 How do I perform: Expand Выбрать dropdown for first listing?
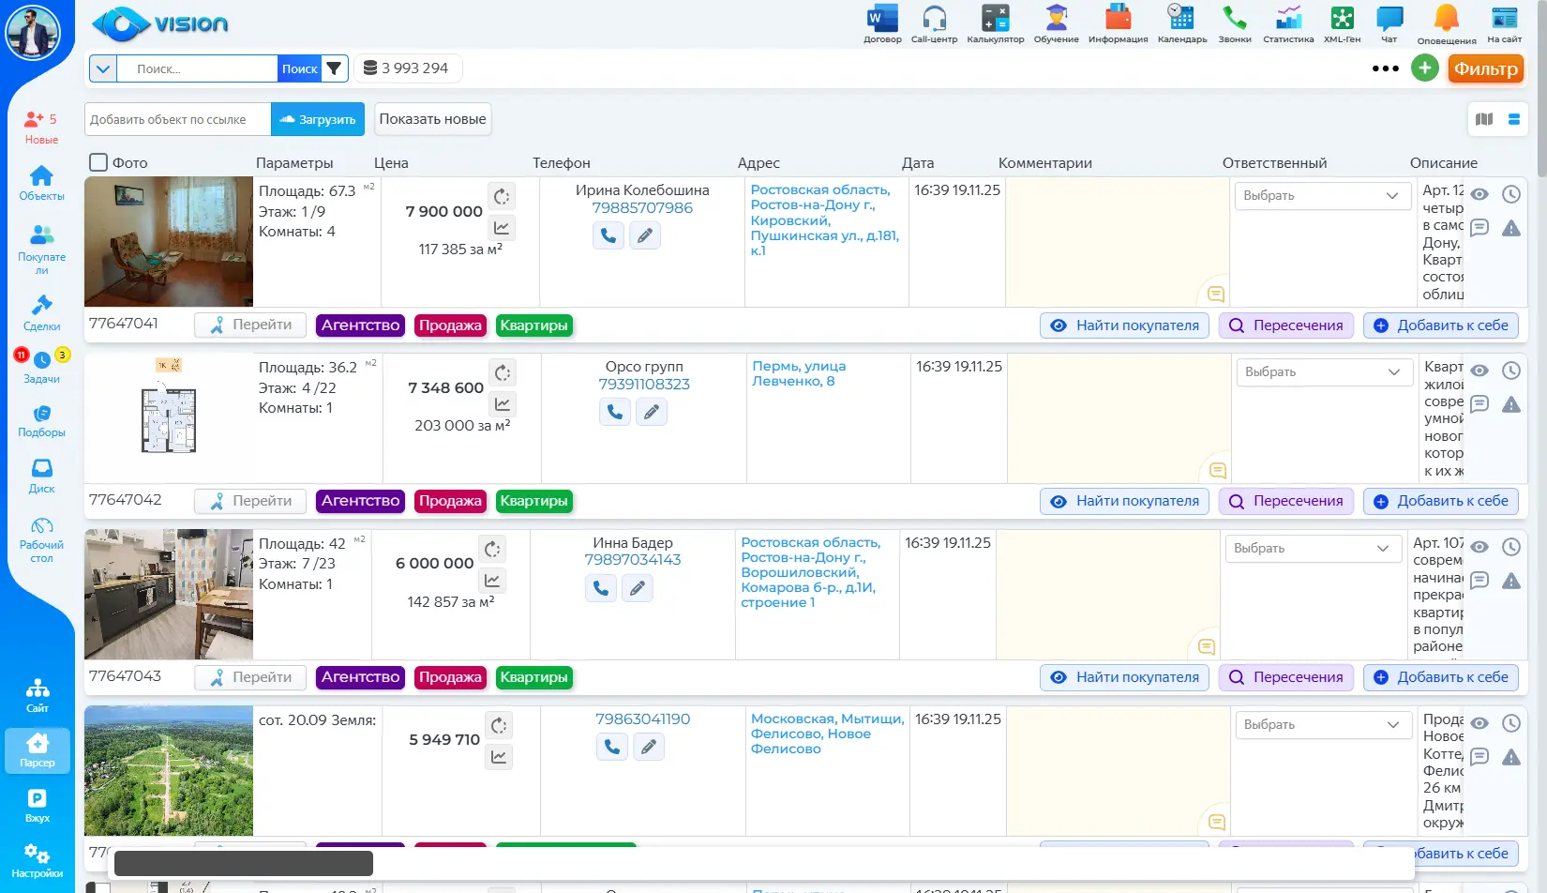click(1321, 196)
